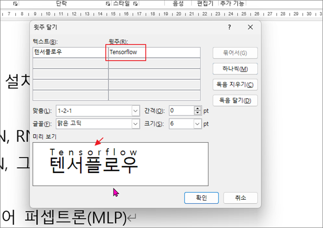Screen dimensions: 323x228
Task: Click the 독음 지우기(C) button
Action: 235,85
